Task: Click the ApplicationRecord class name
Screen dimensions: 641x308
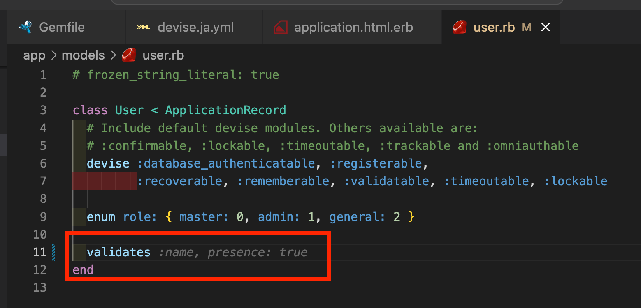Action: [x=225, y=110]
